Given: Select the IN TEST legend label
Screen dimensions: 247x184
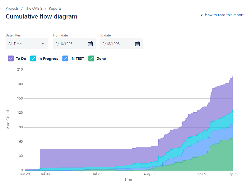Looking at the screenshot, I should tap(77, 58).
